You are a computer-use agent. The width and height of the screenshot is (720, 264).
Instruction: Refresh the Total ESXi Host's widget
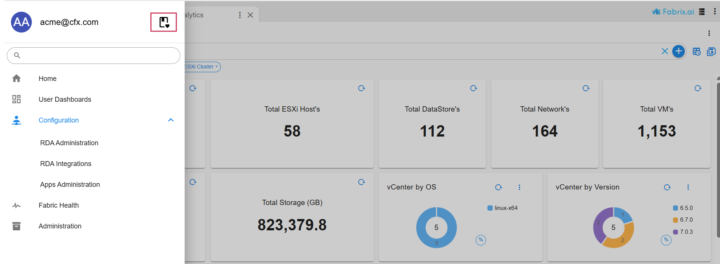point(361,89)
